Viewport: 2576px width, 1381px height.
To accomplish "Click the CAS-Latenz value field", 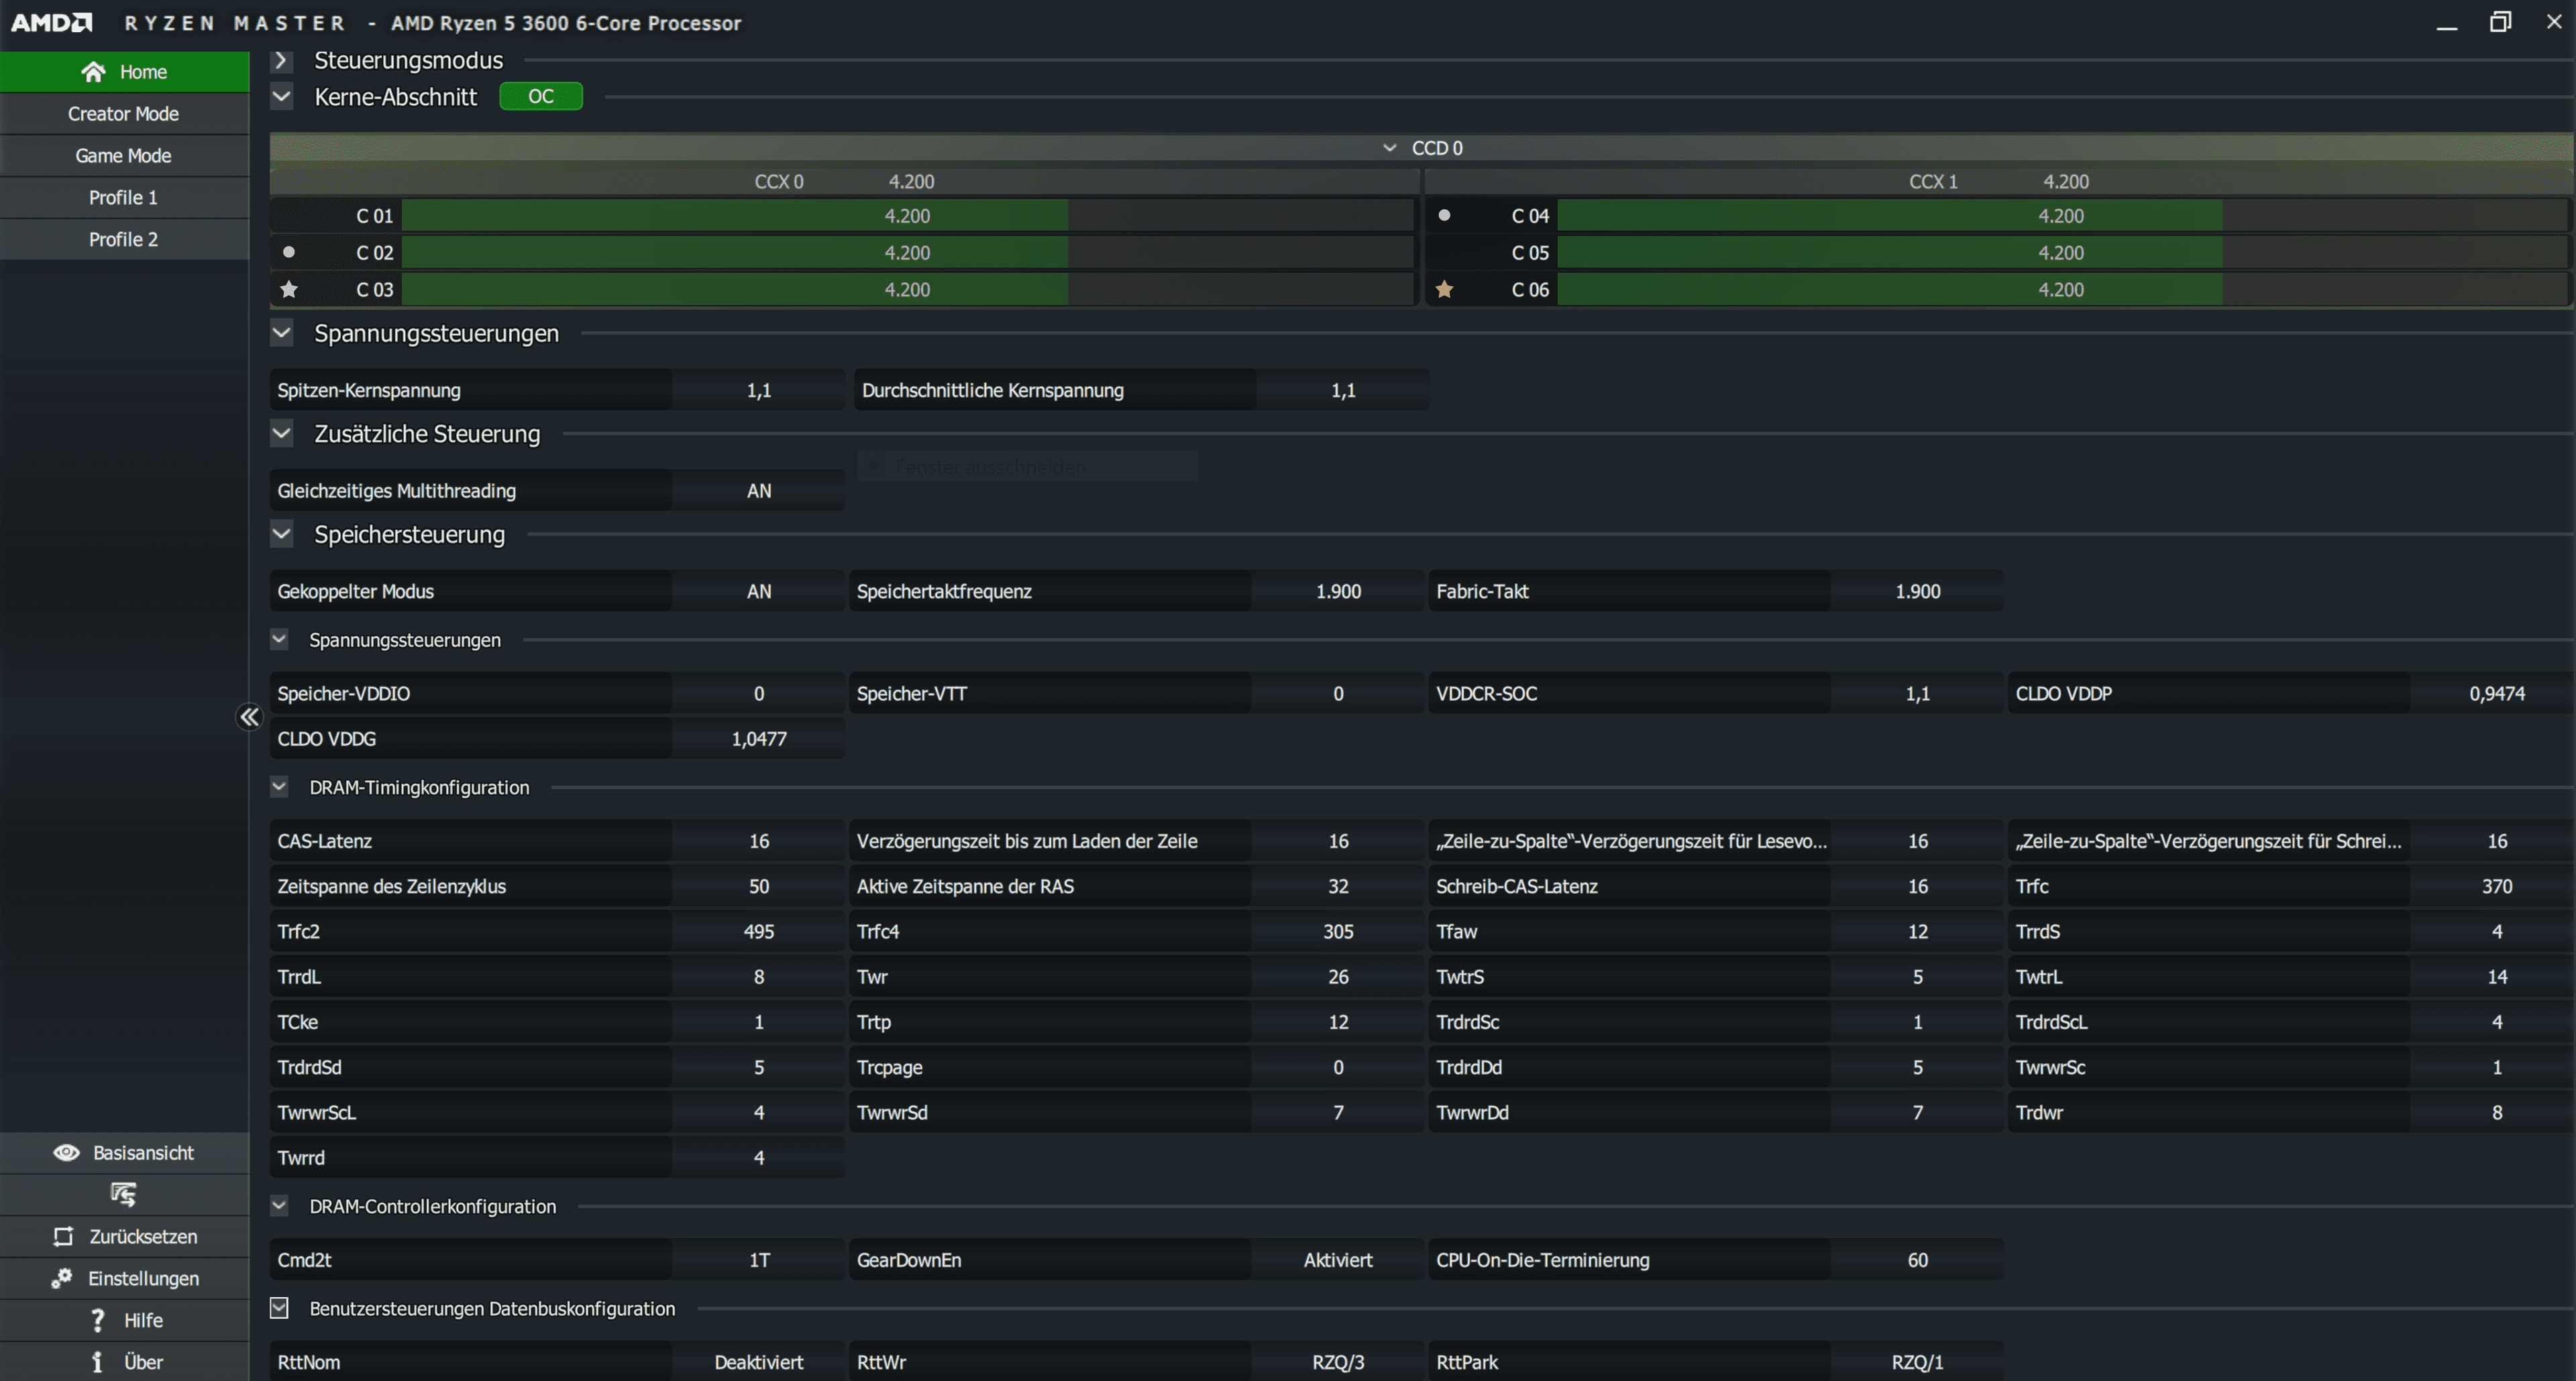I will pyautogui.click(x=758, y=841).
